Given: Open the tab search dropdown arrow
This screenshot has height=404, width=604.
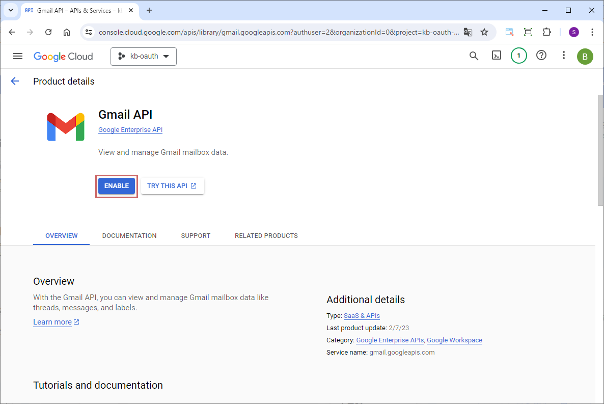Looking at the screenshot, I should [10, 10].
